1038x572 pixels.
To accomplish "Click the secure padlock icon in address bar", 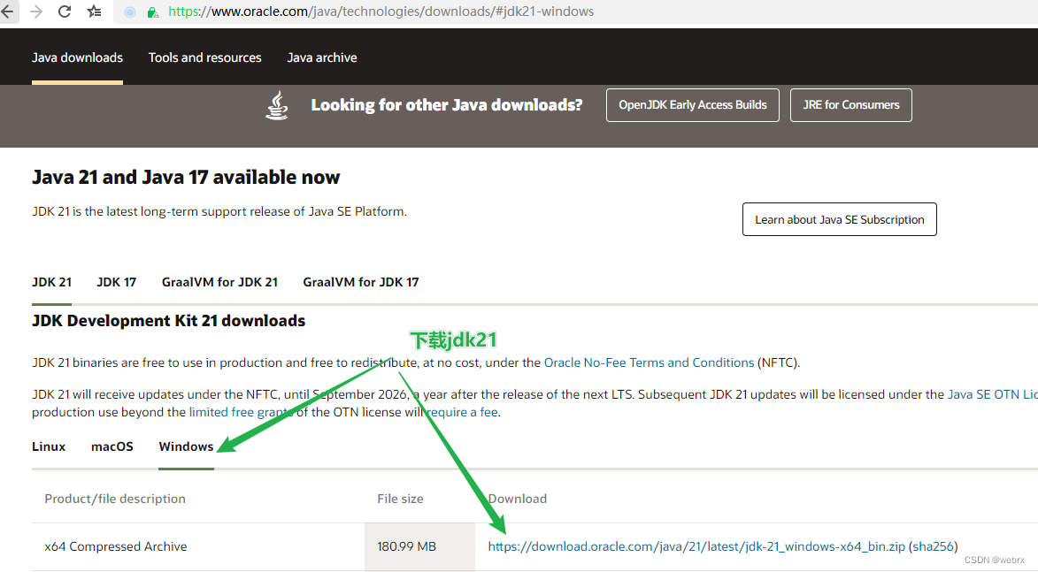I will (152, 11).
